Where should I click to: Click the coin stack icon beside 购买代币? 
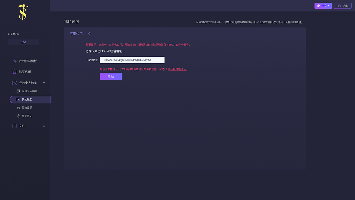point(15,72)
